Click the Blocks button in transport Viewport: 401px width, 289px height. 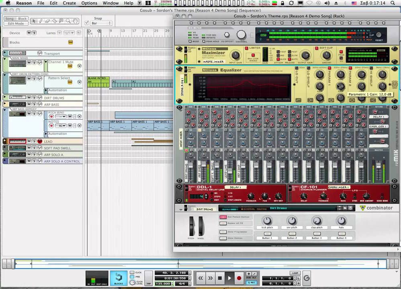119,277
